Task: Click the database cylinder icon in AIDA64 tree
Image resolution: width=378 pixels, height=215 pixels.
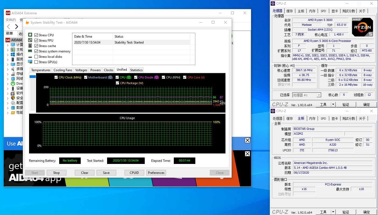Action: click(x=13, y=107)
